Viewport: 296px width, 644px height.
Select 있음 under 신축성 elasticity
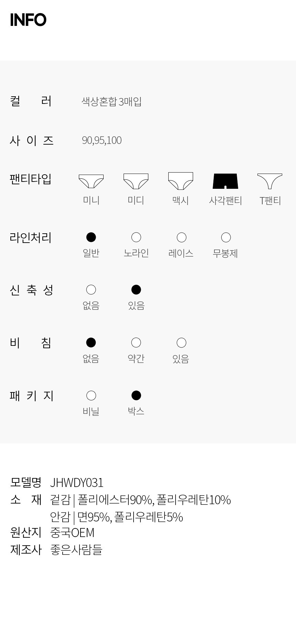[x=136, y=290]
